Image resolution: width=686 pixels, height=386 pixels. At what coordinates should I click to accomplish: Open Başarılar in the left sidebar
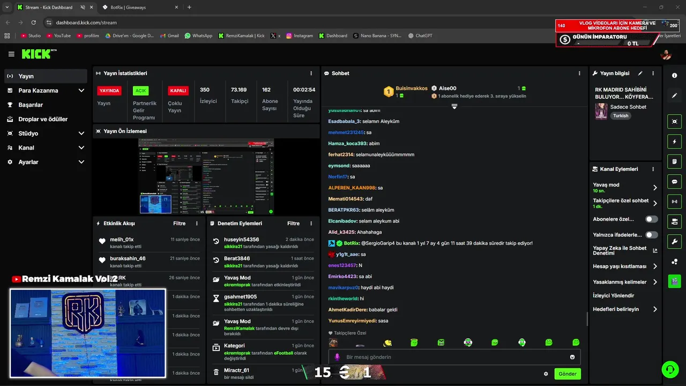point(46,105)
